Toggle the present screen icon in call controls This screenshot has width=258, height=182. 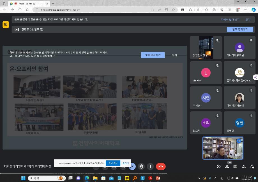(x=132, y=167)
